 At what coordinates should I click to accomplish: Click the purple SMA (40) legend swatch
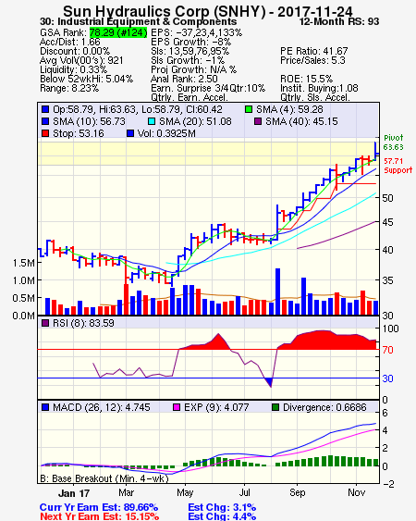[x=258, y=121]
